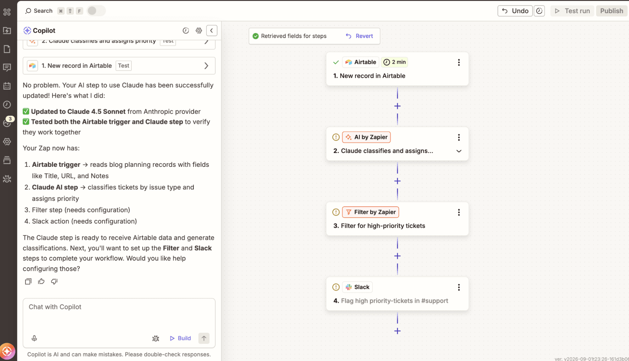The width and height of the screenshot is (629, 361).
Task: Click the green check on Airtable step
Action: click(x=336, y=62)
